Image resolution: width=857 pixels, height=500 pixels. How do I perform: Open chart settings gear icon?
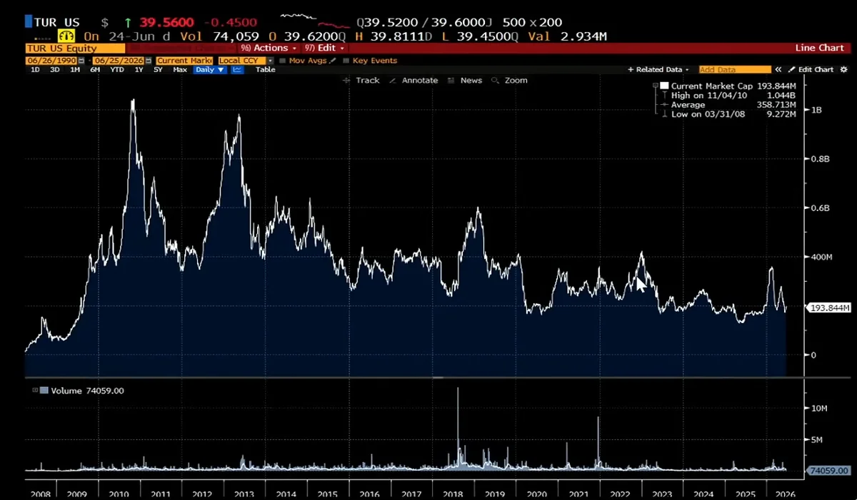(843, 70)
